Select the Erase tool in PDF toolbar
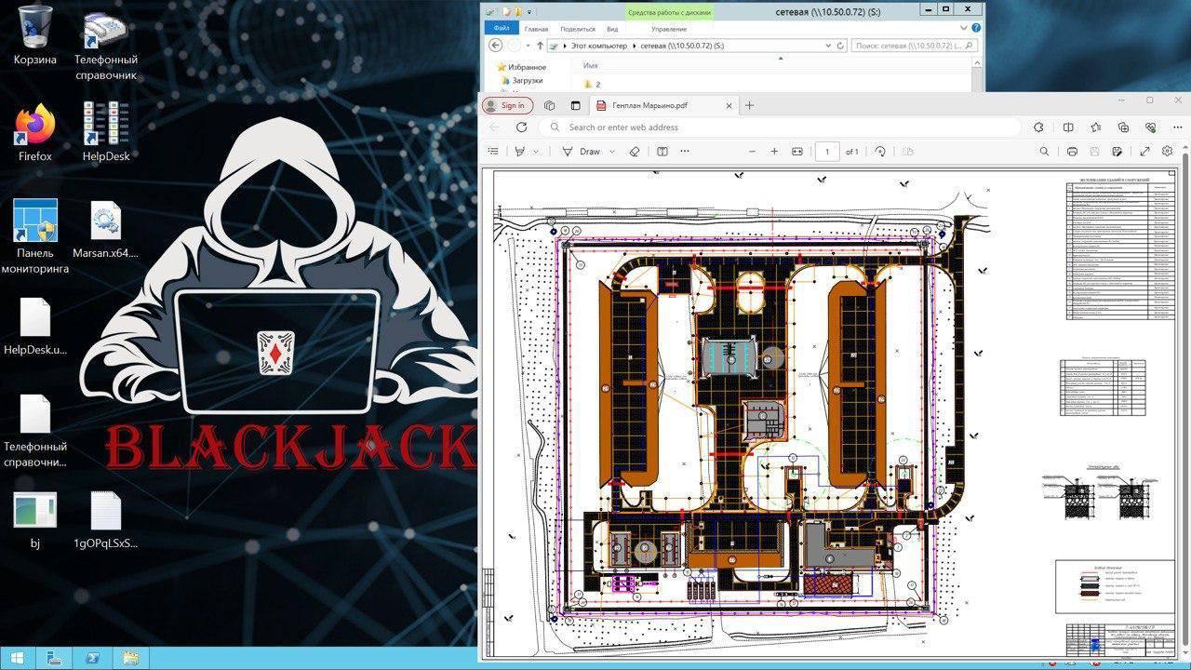 click(x=635, y=152)
